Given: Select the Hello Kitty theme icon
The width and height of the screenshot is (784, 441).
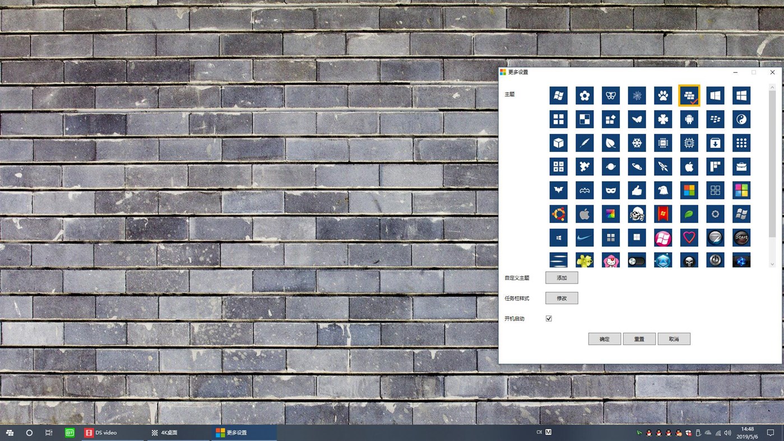Looking at the screenshot, I should (x=611, y=259).
